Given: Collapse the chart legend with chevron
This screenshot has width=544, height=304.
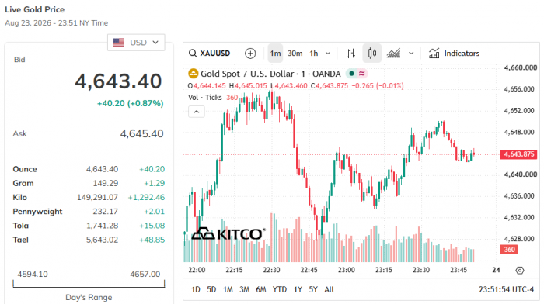Looking at the screenshot, I should [197, 112].
